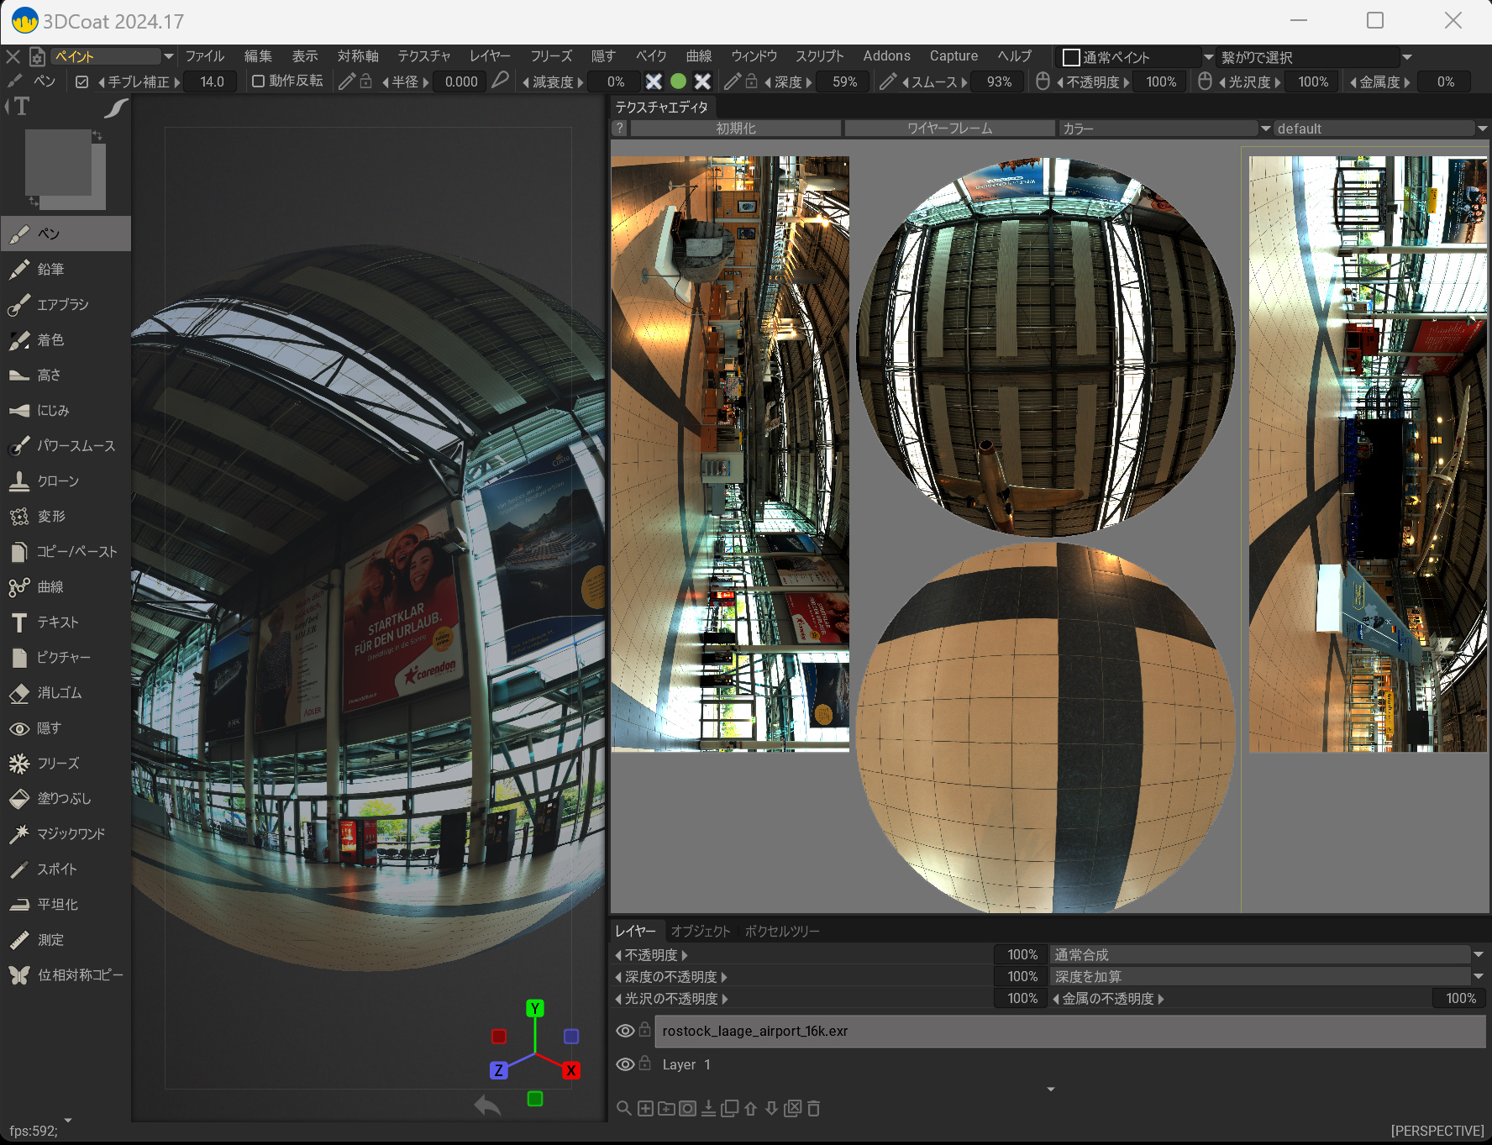Select the マジックワンド magic wand tool

tap(71, 834)
